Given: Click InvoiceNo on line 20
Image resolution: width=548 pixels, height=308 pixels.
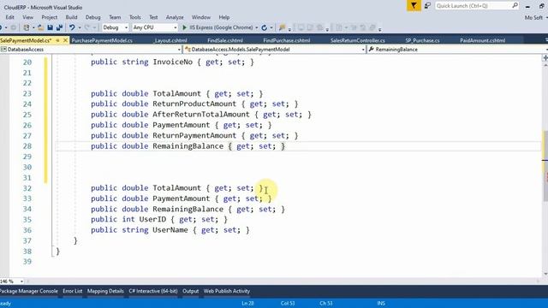Looking at the screenshot, I should (173, 62).
